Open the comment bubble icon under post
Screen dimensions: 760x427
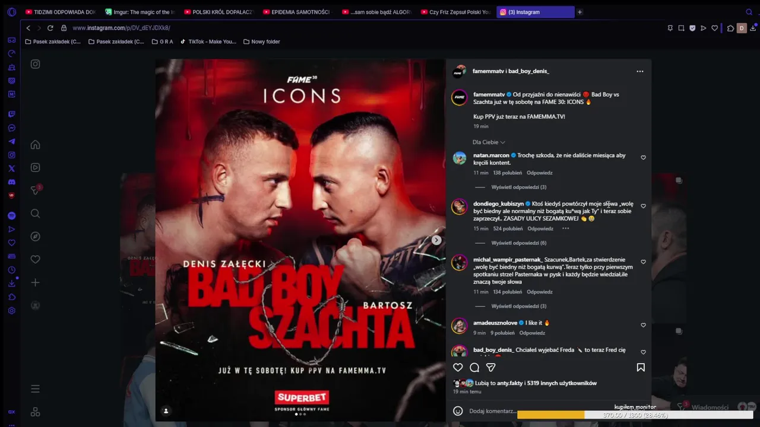click(x=474, y=368)
